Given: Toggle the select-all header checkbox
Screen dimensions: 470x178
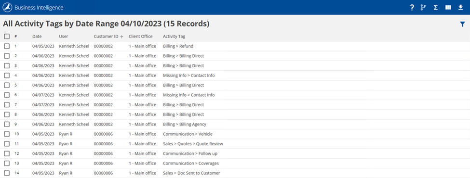Looking at the screenshot, I should click(7, 37).
